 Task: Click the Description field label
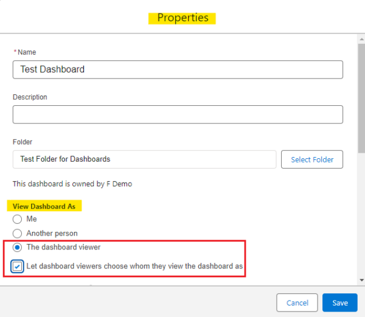[x=30, y=97]
